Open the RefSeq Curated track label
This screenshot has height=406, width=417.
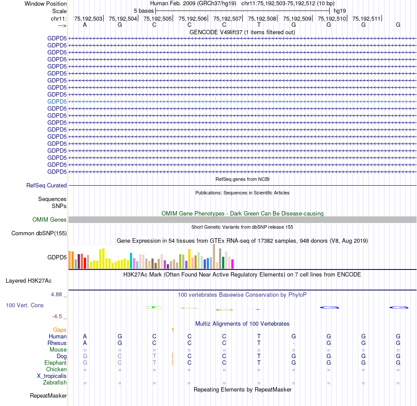coord(47,185)
